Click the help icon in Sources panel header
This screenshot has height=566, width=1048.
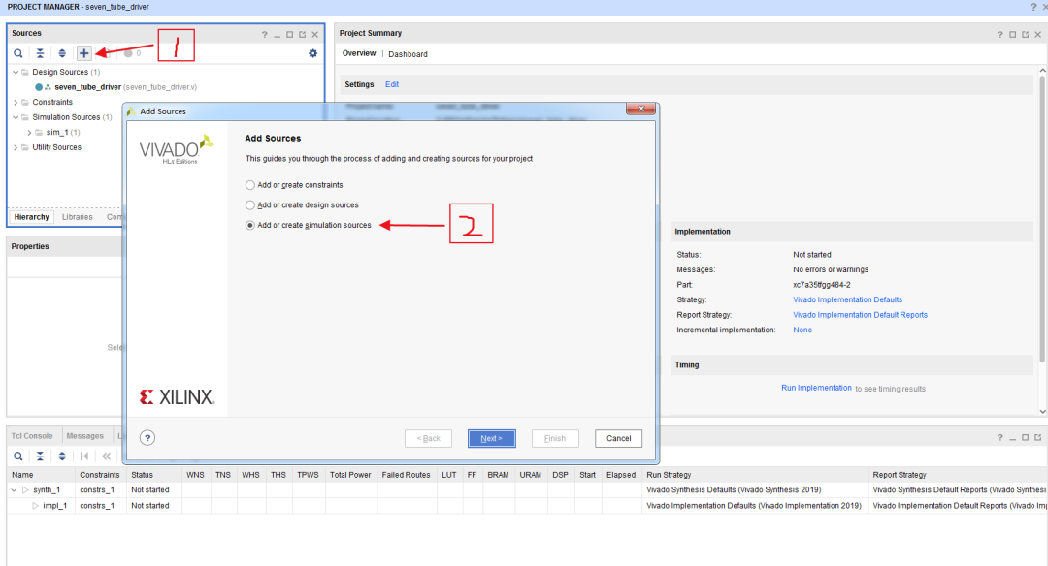[x=265, y=35]
